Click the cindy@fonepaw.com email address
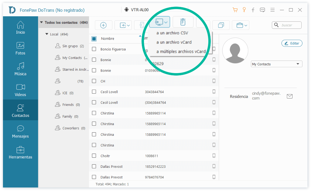This screenshot has height=191, width=311. tap(266, 96)
